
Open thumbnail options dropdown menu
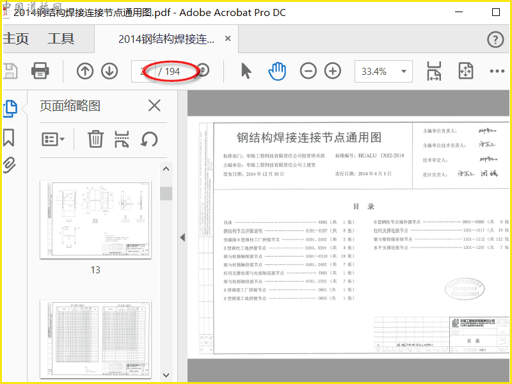click(x=53, y=140)
